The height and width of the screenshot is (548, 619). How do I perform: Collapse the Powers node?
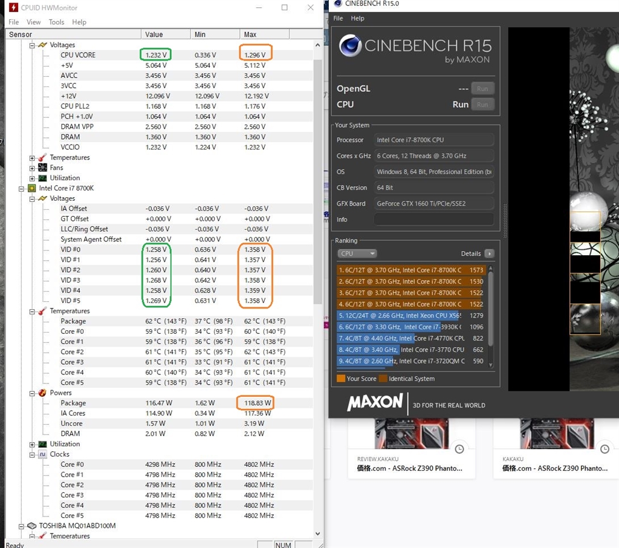click(32, 393)
